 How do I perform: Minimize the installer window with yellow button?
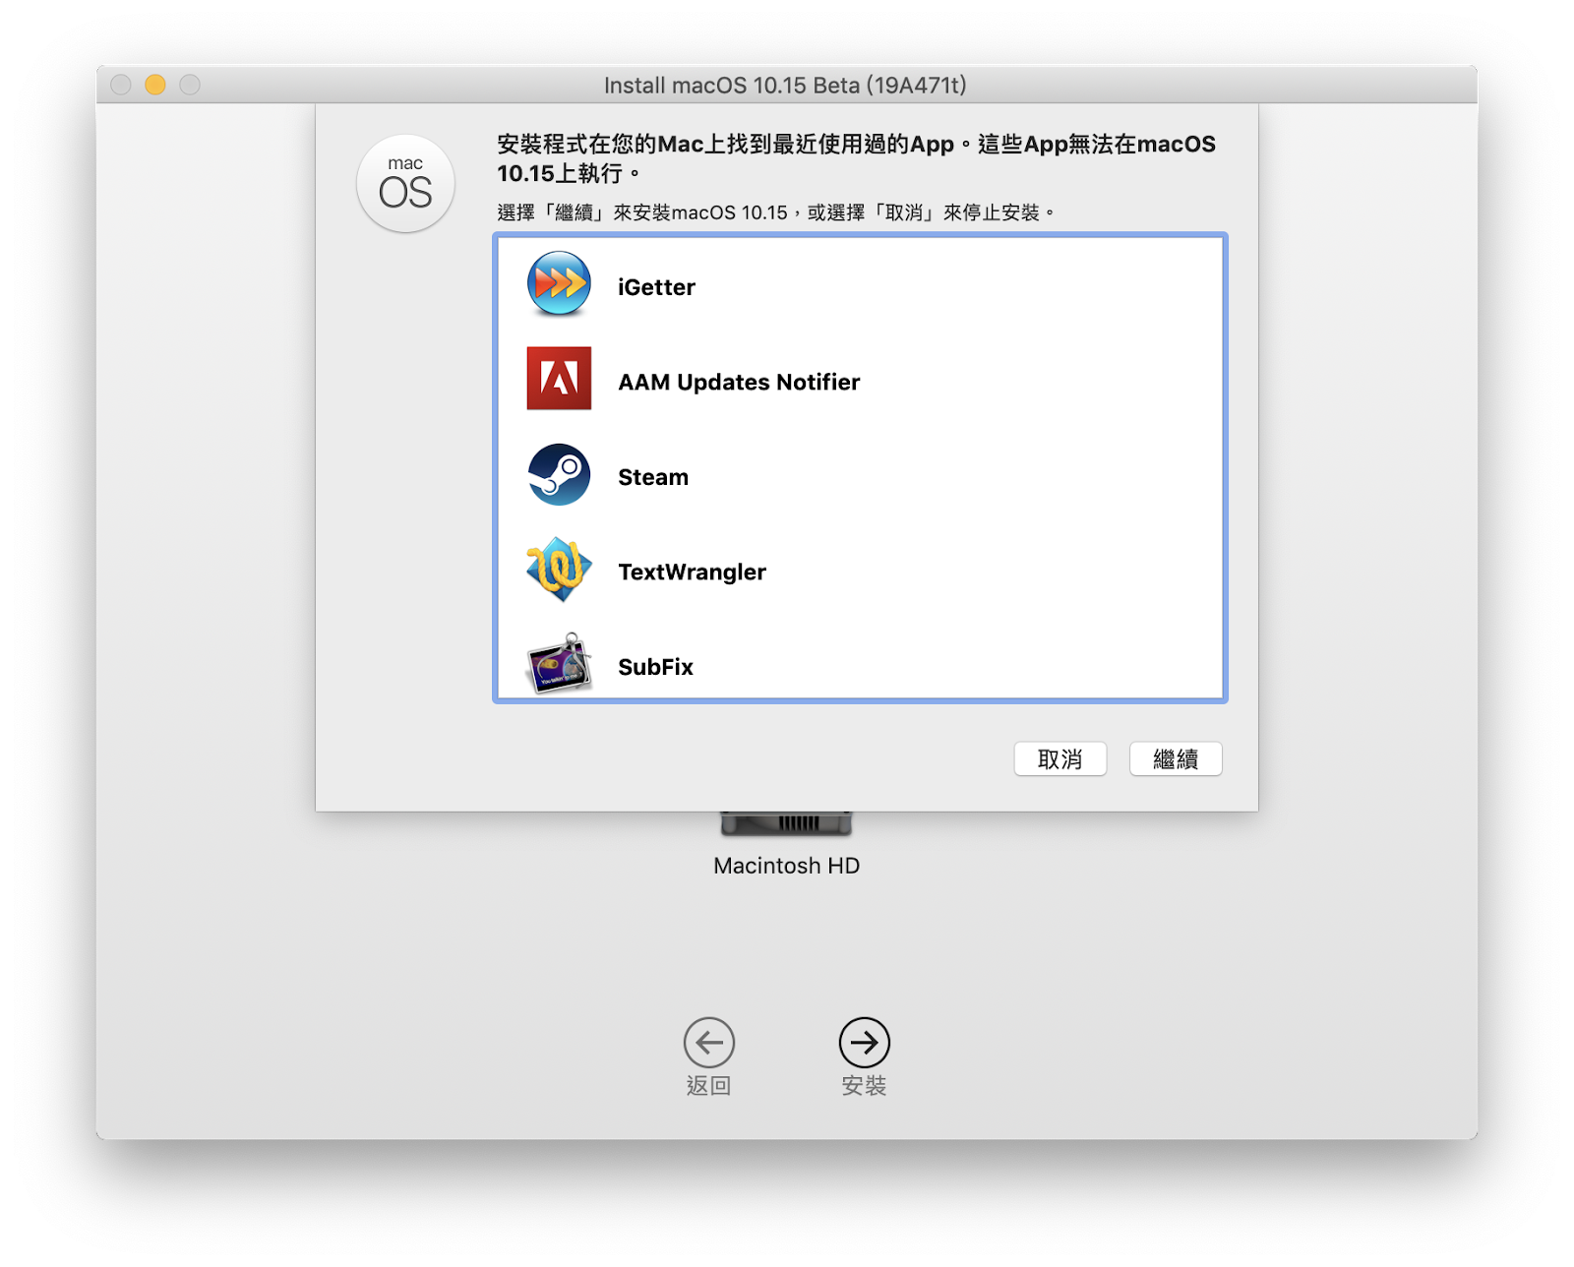coord(155,85)
